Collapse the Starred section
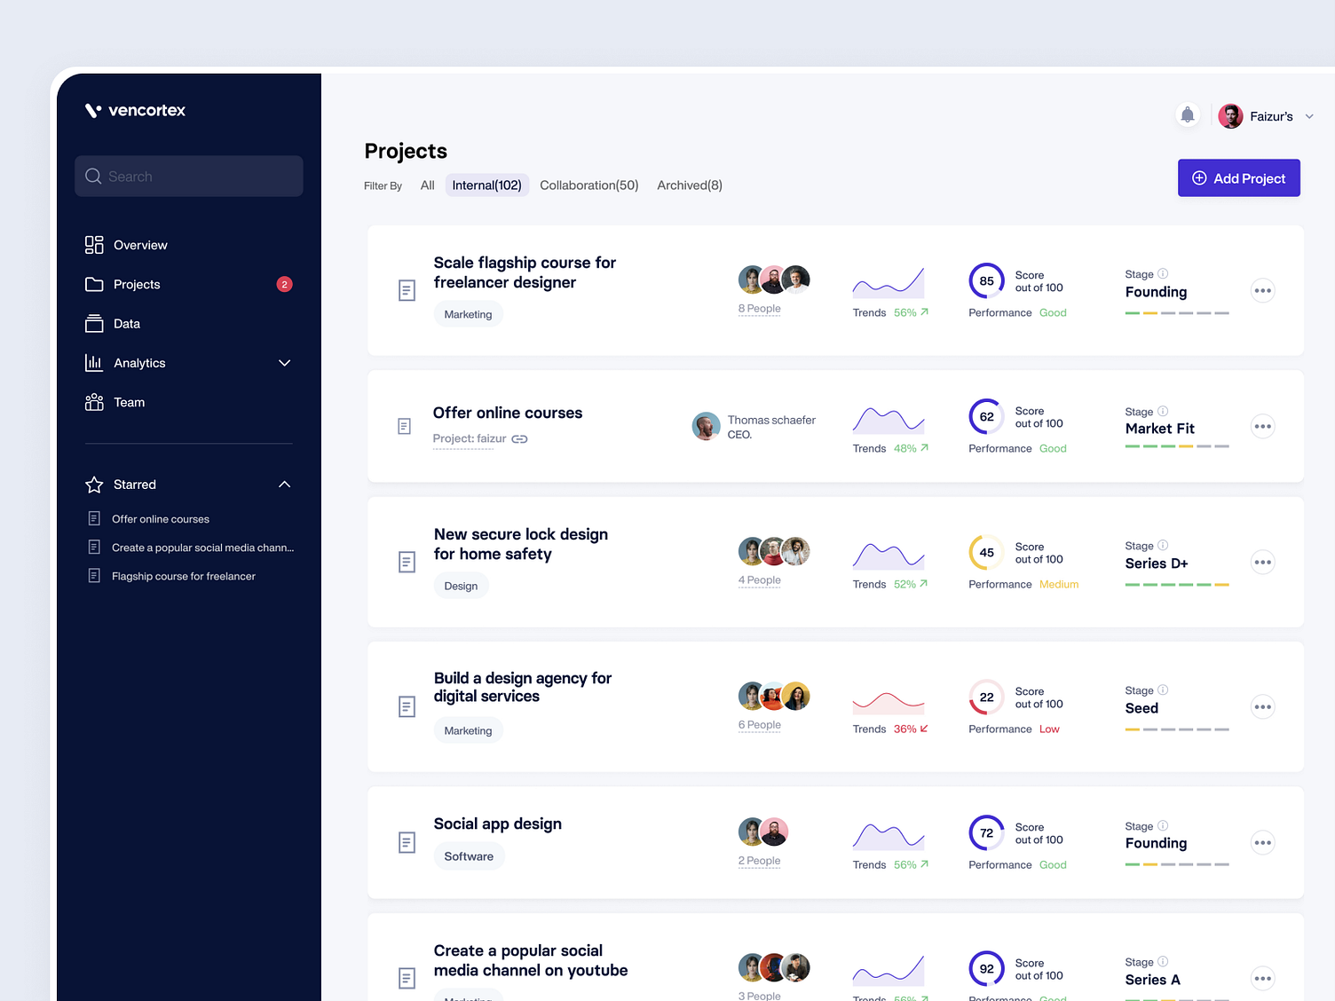Screen dimensions: 1335x1001 (x=284, y=485)
